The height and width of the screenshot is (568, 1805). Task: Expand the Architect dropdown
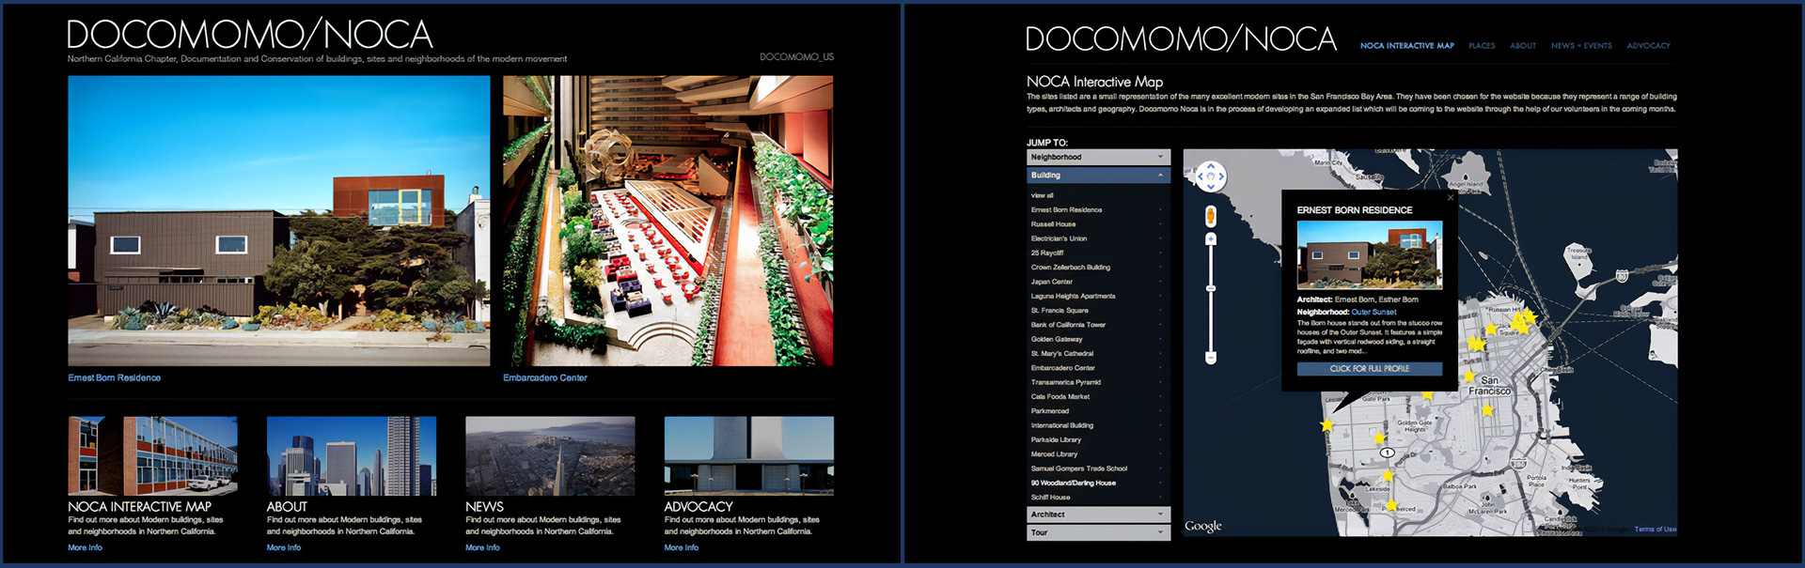1097,514
